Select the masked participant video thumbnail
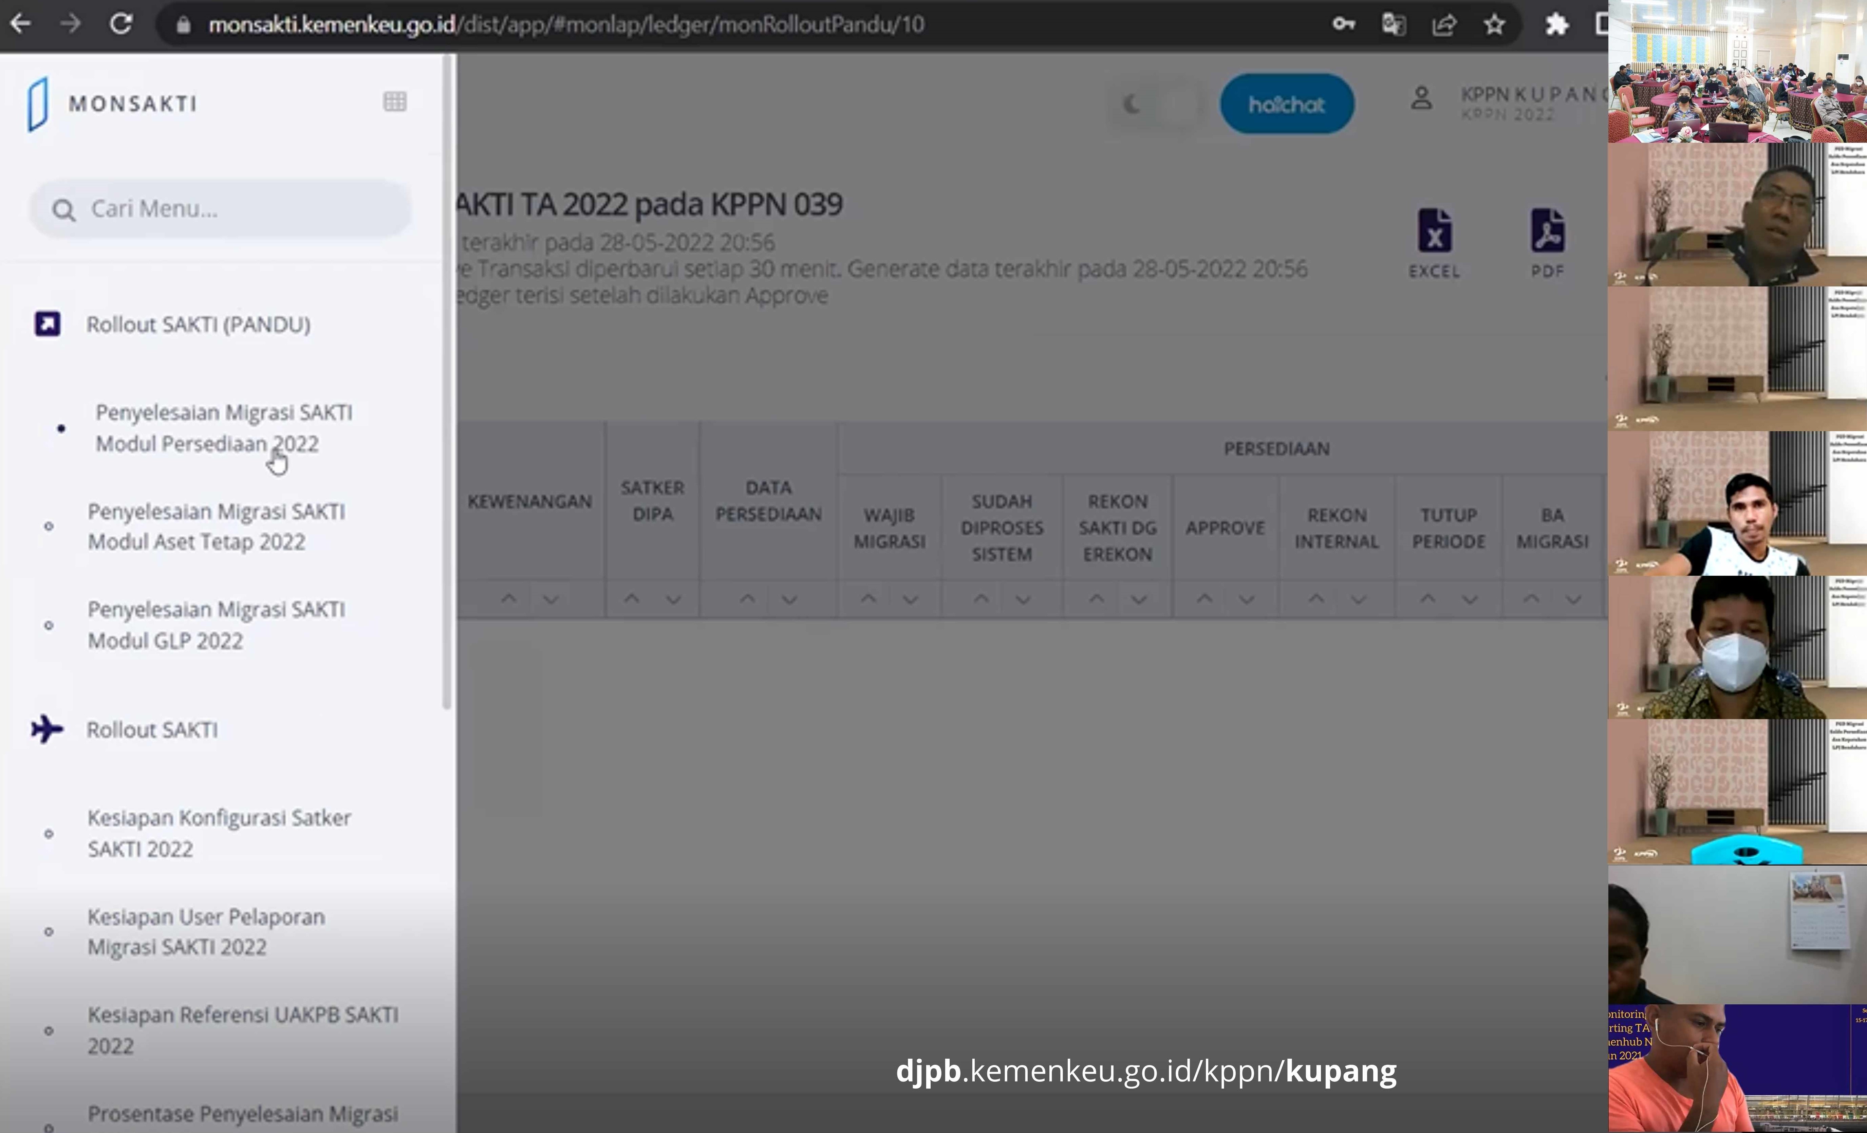Image resolution: width=1867 pixels, height=1133 pixels. click(x=1737, y=647)
